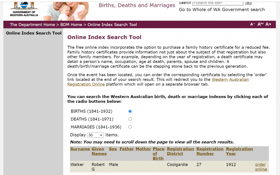Image resolution: width=280 pixels, height=175 pixels.
Task: Sort results by Registration District header
Action: point(180,151)
